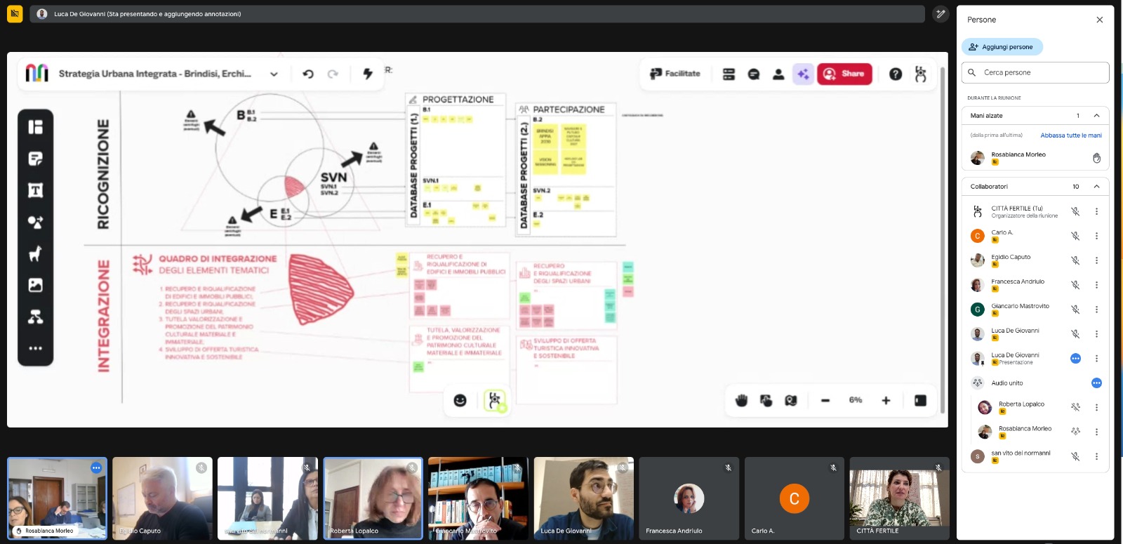
Task: Click the help question mark icon
Action: coord(896,74)
